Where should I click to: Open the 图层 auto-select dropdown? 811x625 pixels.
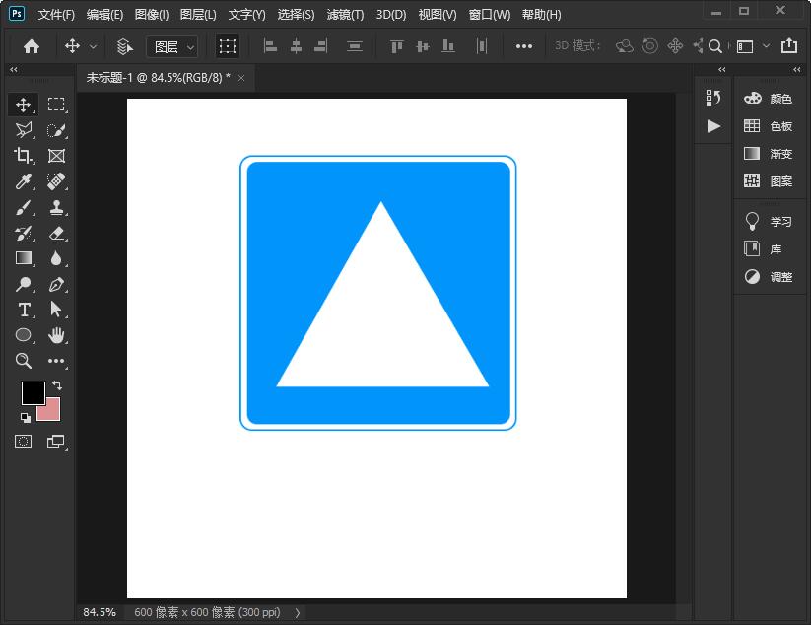click(x=171, y=46)
